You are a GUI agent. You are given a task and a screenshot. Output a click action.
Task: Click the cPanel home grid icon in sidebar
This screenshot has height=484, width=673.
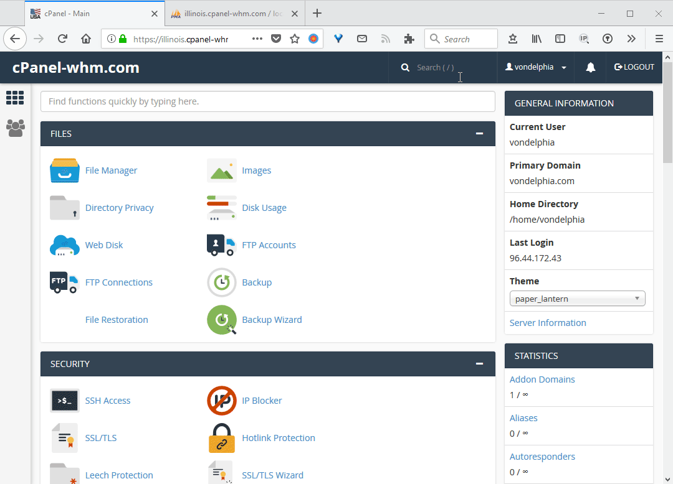(x=15, y=98)
